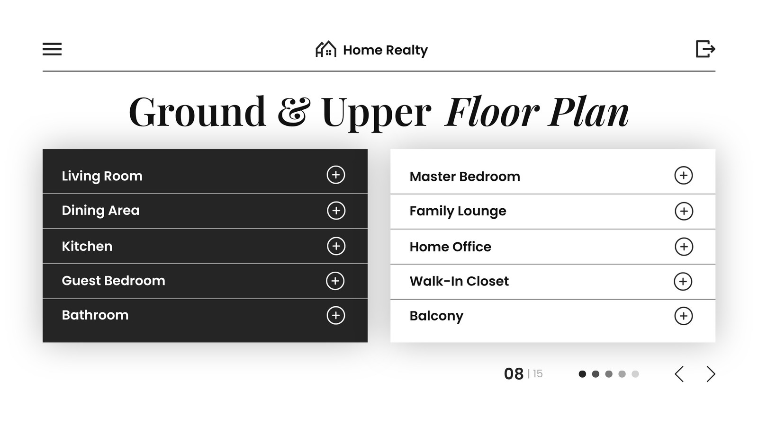Expand the Bathroom plus icon
Screen dimensions: 758x426
[336, 315]
